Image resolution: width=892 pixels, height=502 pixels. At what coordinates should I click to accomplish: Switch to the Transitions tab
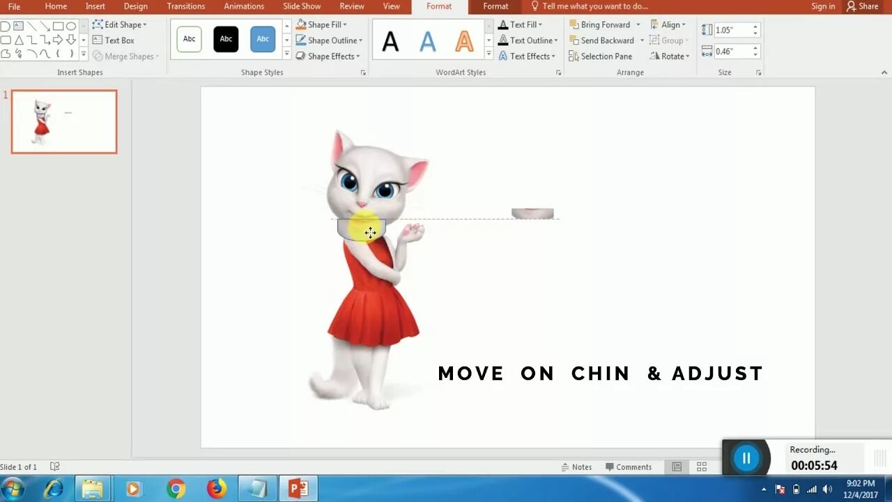click(186, 6)
